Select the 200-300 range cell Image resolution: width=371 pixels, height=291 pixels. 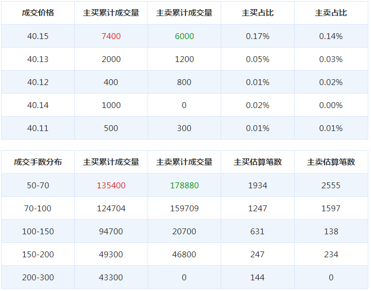pyautogui.click(x=38, y=277)
